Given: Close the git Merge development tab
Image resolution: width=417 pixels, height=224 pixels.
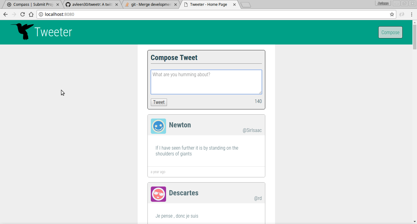Looking at the screenshot, I should (176, 5).
